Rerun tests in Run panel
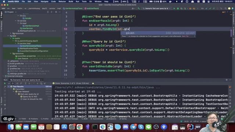Image resolution: width=235 pixels, height=132 pixels. pyautogui.click(x=5, y=83)
